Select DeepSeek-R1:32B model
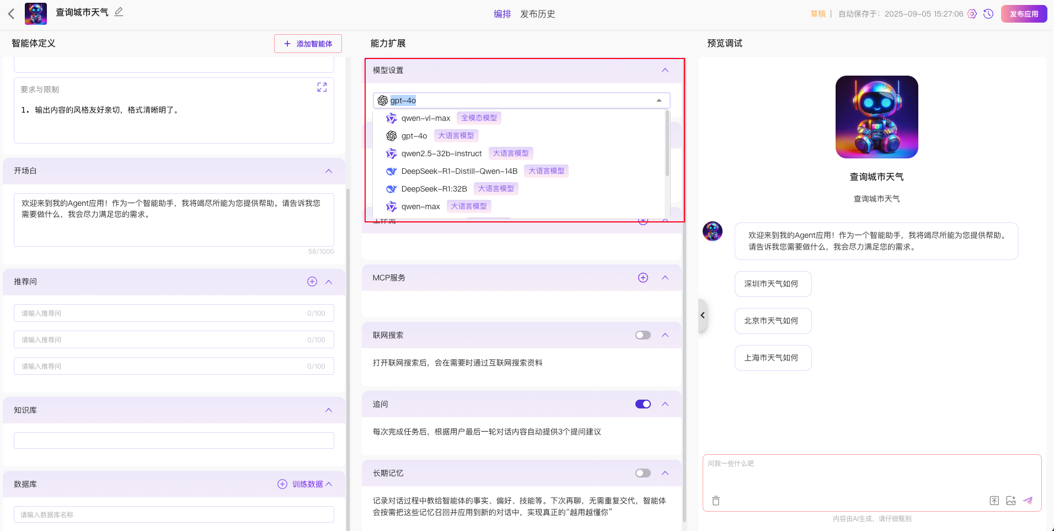 click(x=519, y=189)
